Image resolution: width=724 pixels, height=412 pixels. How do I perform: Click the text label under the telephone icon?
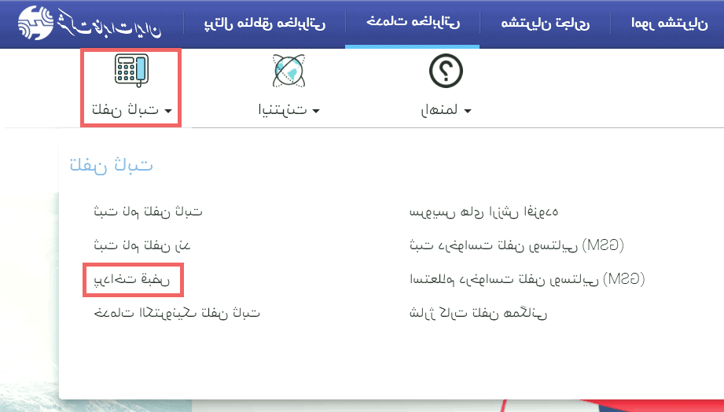125,109
